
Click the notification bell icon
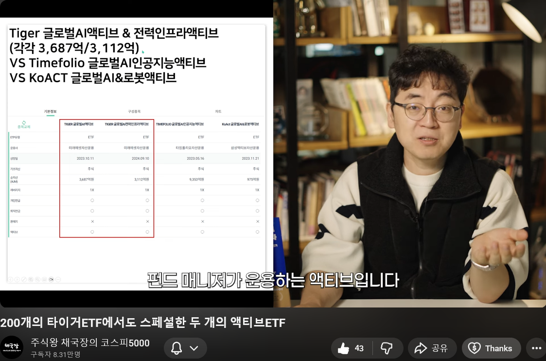tap(177, 348)
